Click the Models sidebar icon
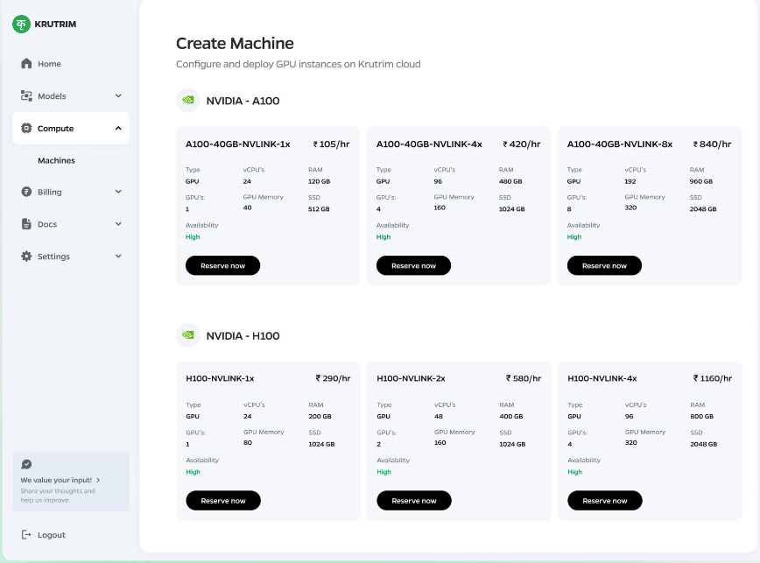 click(x=26, y=96)
